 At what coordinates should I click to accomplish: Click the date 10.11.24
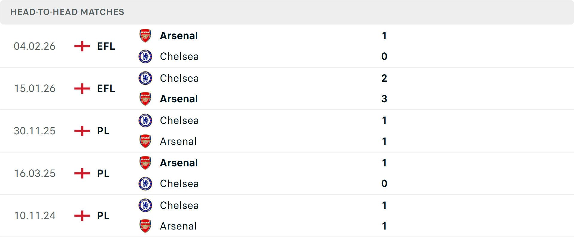tap(35, 216)
